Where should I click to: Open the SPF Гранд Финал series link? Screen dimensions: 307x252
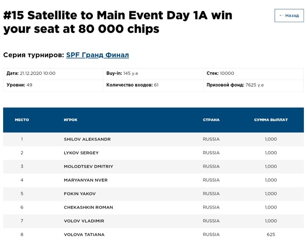point(97,55)
